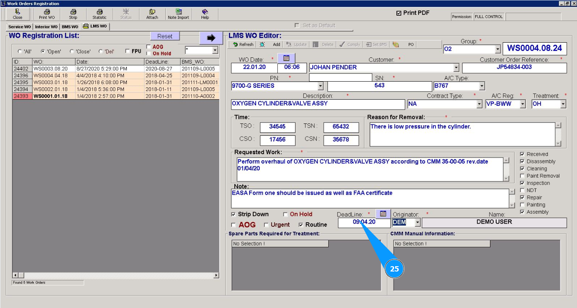This screenshot has width=577, height=308.
Task: Select the 'All' radio filter
Action: 20,52
